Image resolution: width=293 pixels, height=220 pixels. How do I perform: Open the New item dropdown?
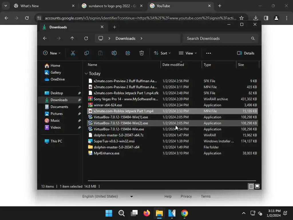pos(52,53)
